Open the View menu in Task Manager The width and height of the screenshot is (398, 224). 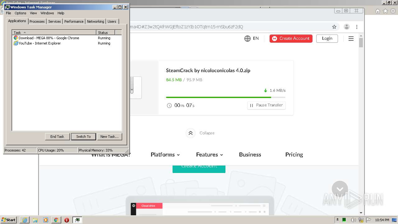tap(33, 13)
